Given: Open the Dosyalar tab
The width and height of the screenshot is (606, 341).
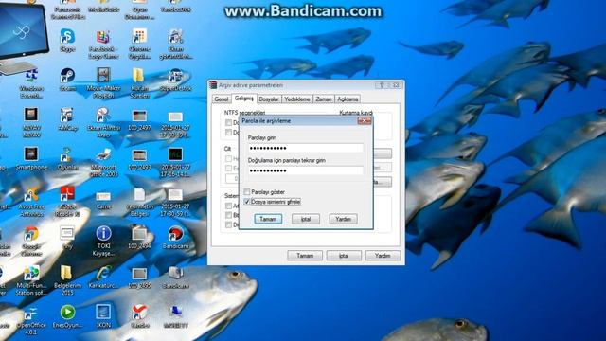Looking at the screenshot, I should coord(269,99).
